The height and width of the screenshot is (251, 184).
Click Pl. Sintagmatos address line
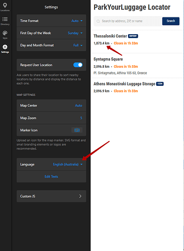[x=120, y=73]
